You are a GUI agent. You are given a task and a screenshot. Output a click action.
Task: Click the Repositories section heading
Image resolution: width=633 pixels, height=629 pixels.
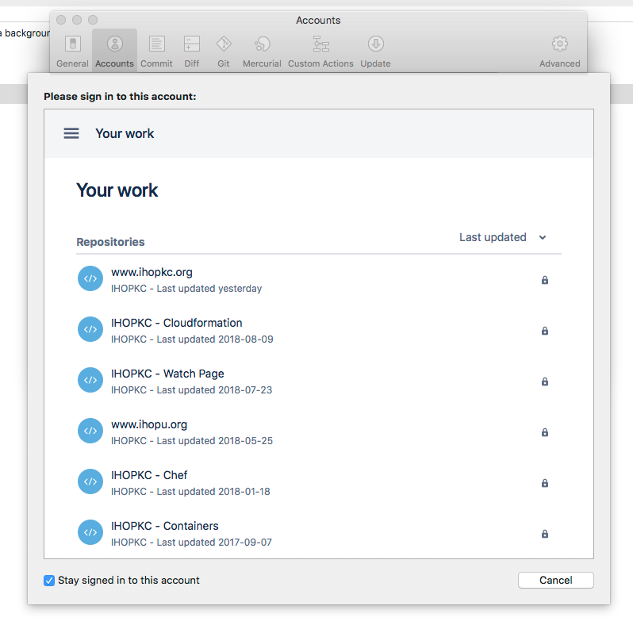click(x=110, y=242)
